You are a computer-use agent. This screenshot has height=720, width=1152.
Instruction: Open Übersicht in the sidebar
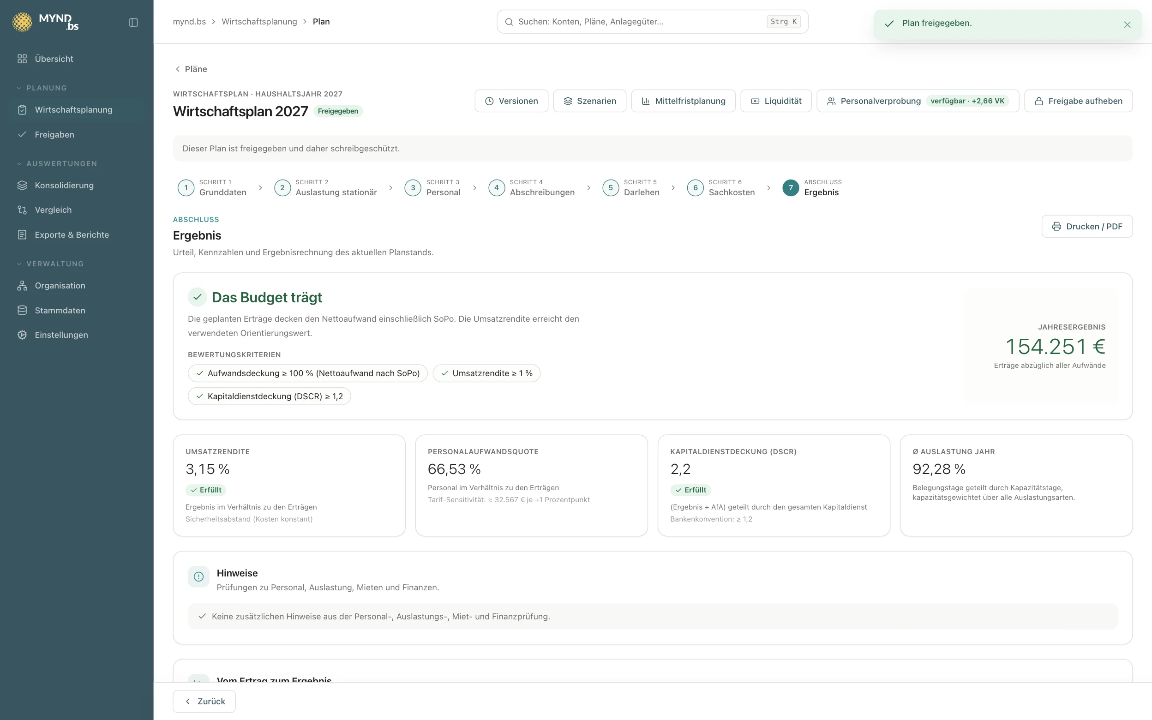[77, 59]
